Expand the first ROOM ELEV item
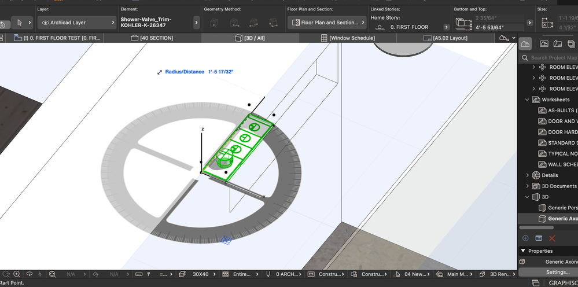Image resolution: width=578 pixels, height=287 pixels. (533, 68)
